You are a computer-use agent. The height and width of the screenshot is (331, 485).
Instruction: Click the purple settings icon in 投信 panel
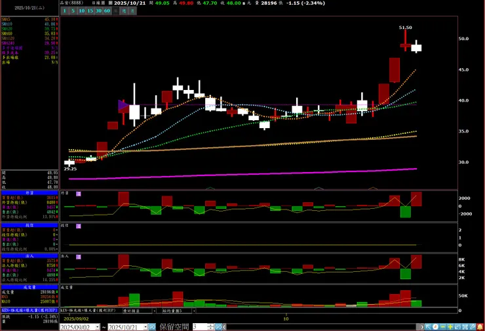tap(79, 226)
